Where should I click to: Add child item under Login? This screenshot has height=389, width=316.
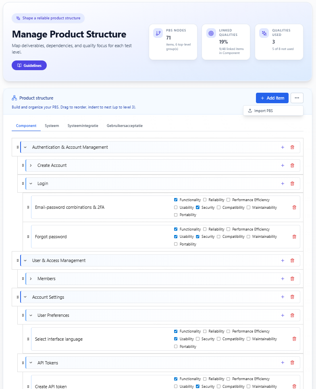283,183
